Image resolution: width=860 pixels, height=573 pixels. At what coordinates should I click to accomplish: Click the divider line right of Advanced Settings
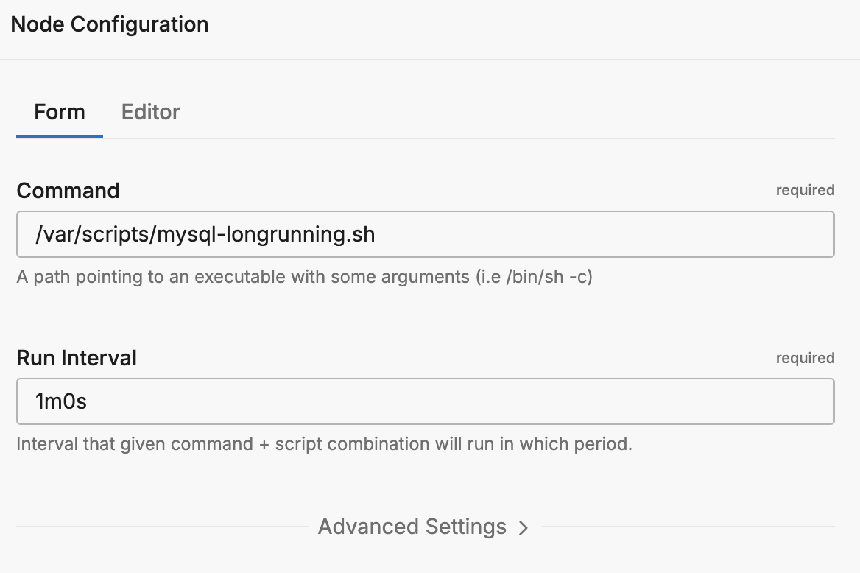tap(688, 527)
